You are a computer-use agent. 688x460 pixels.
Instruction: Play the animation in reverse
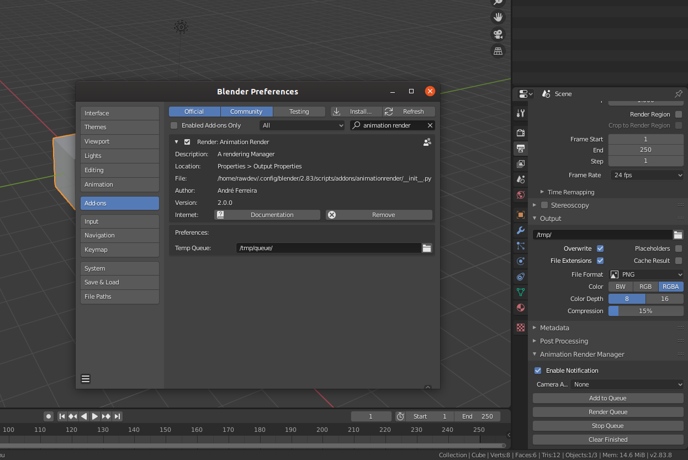[83, 416]
